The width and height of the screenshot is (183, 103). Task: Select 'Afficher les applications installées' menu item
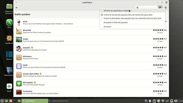click(132, 11)
